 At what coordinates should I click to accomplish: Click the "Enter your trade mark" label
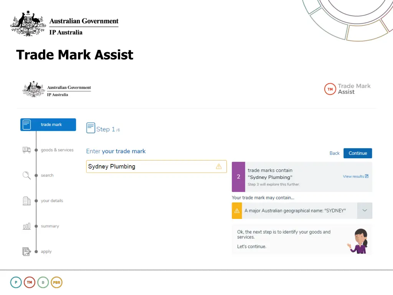click(x=116, y=151)
